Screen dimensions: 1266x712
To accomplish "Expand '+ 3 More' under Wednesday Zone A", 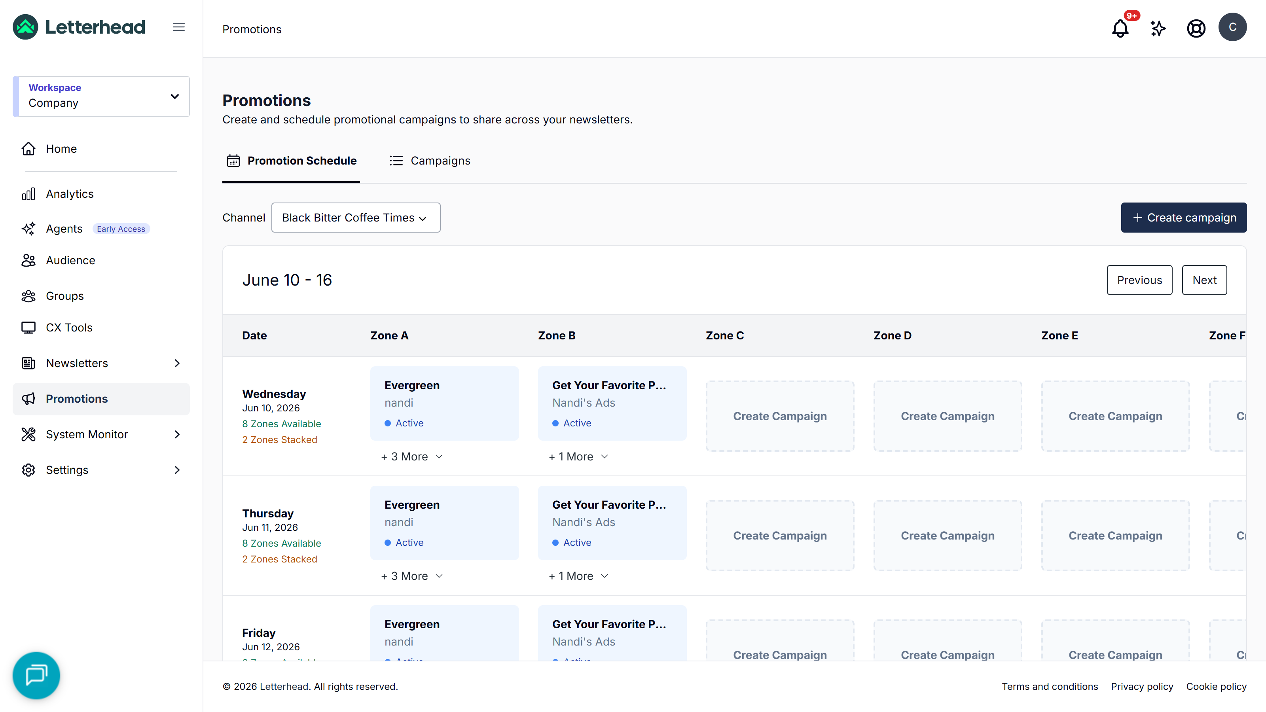I will point(412,456).
